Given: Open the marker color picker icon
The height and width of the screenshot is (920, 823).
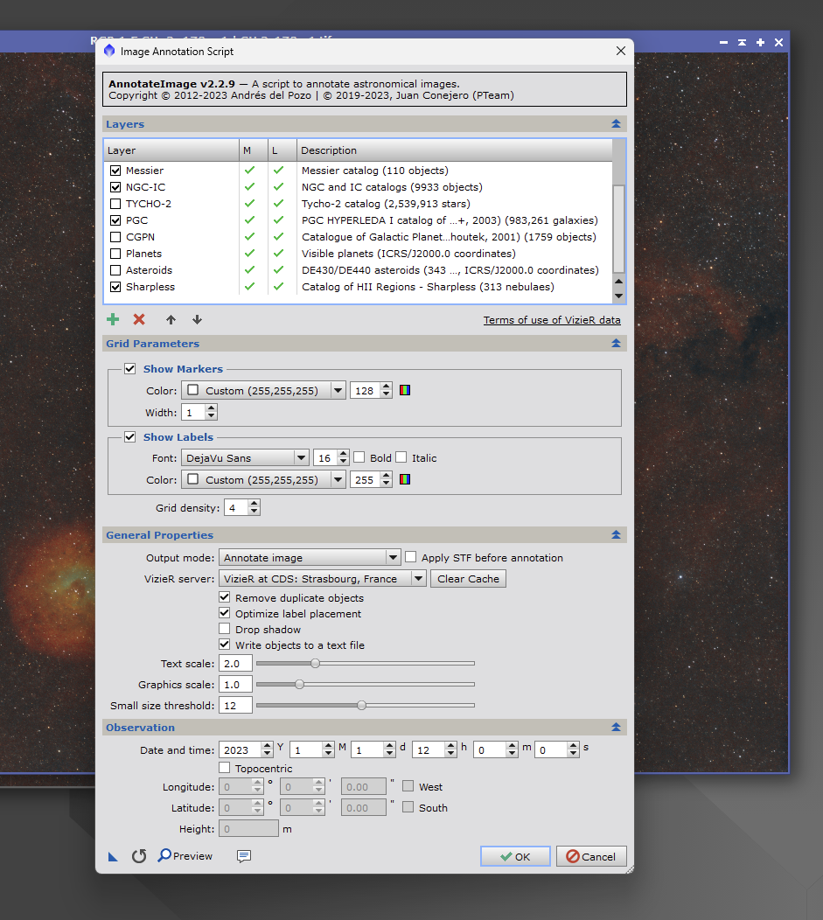Looking at the screenshot, I should point(405,390).
